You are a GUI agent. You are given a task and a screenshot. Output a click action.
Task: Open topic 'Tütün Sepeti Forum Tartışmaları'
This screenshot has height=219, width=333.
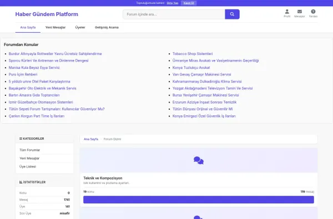coord(57,109)
